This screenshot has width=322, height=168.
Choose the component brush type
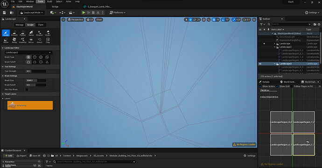click(x=47, y=57)
